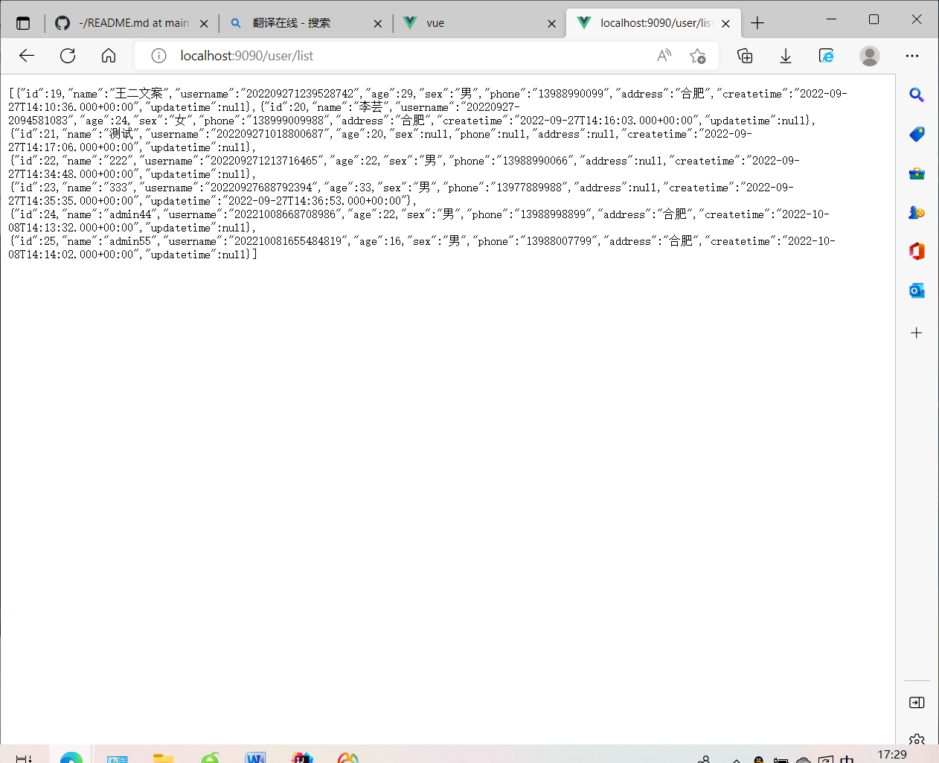Open File Explorer in the taskbar
Viewport: 939px width, 763px height.
pos(163,758)
